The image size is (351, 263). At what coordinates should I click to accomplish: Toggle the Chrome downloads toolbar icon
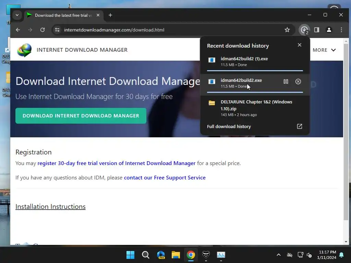tap(304, 30)
